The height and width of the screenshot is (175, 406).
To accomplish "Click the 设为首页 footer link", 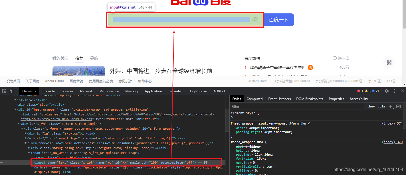I will 13,81.
